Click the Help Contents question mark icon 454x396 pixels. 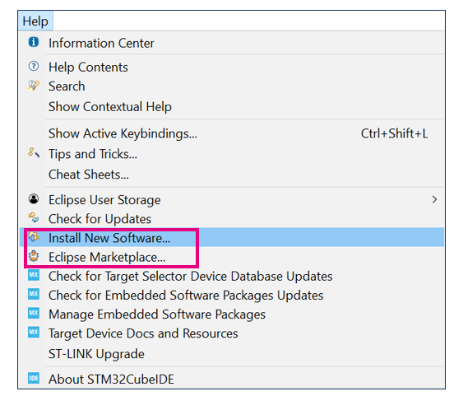tap(34, 66)
